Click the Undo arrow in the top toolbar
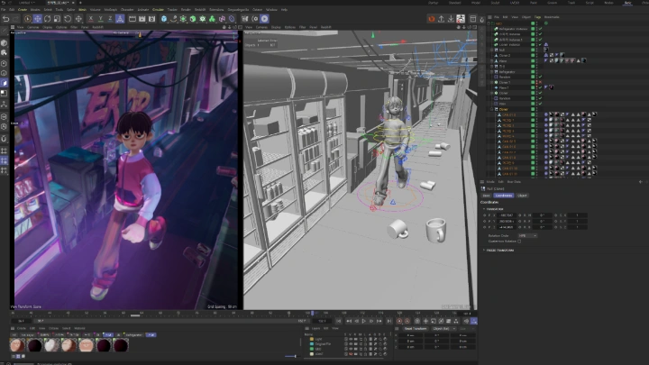This screenshot has height=365, width=649. tap(6, 18)
